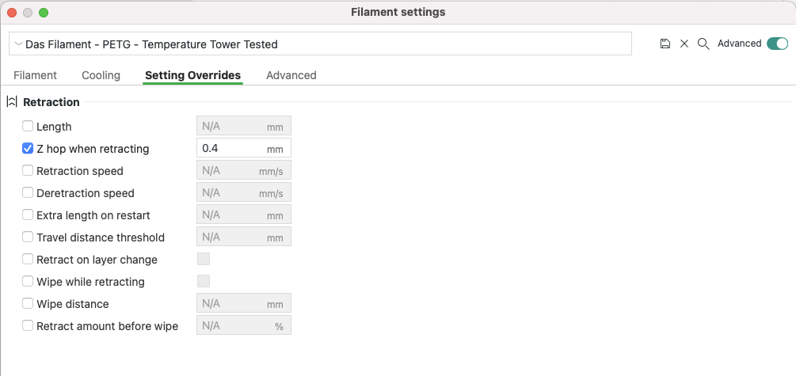Tick the Wipe while retracting checkbox
The width and height of the screenshot is (796, 376).
click(28, 281)
